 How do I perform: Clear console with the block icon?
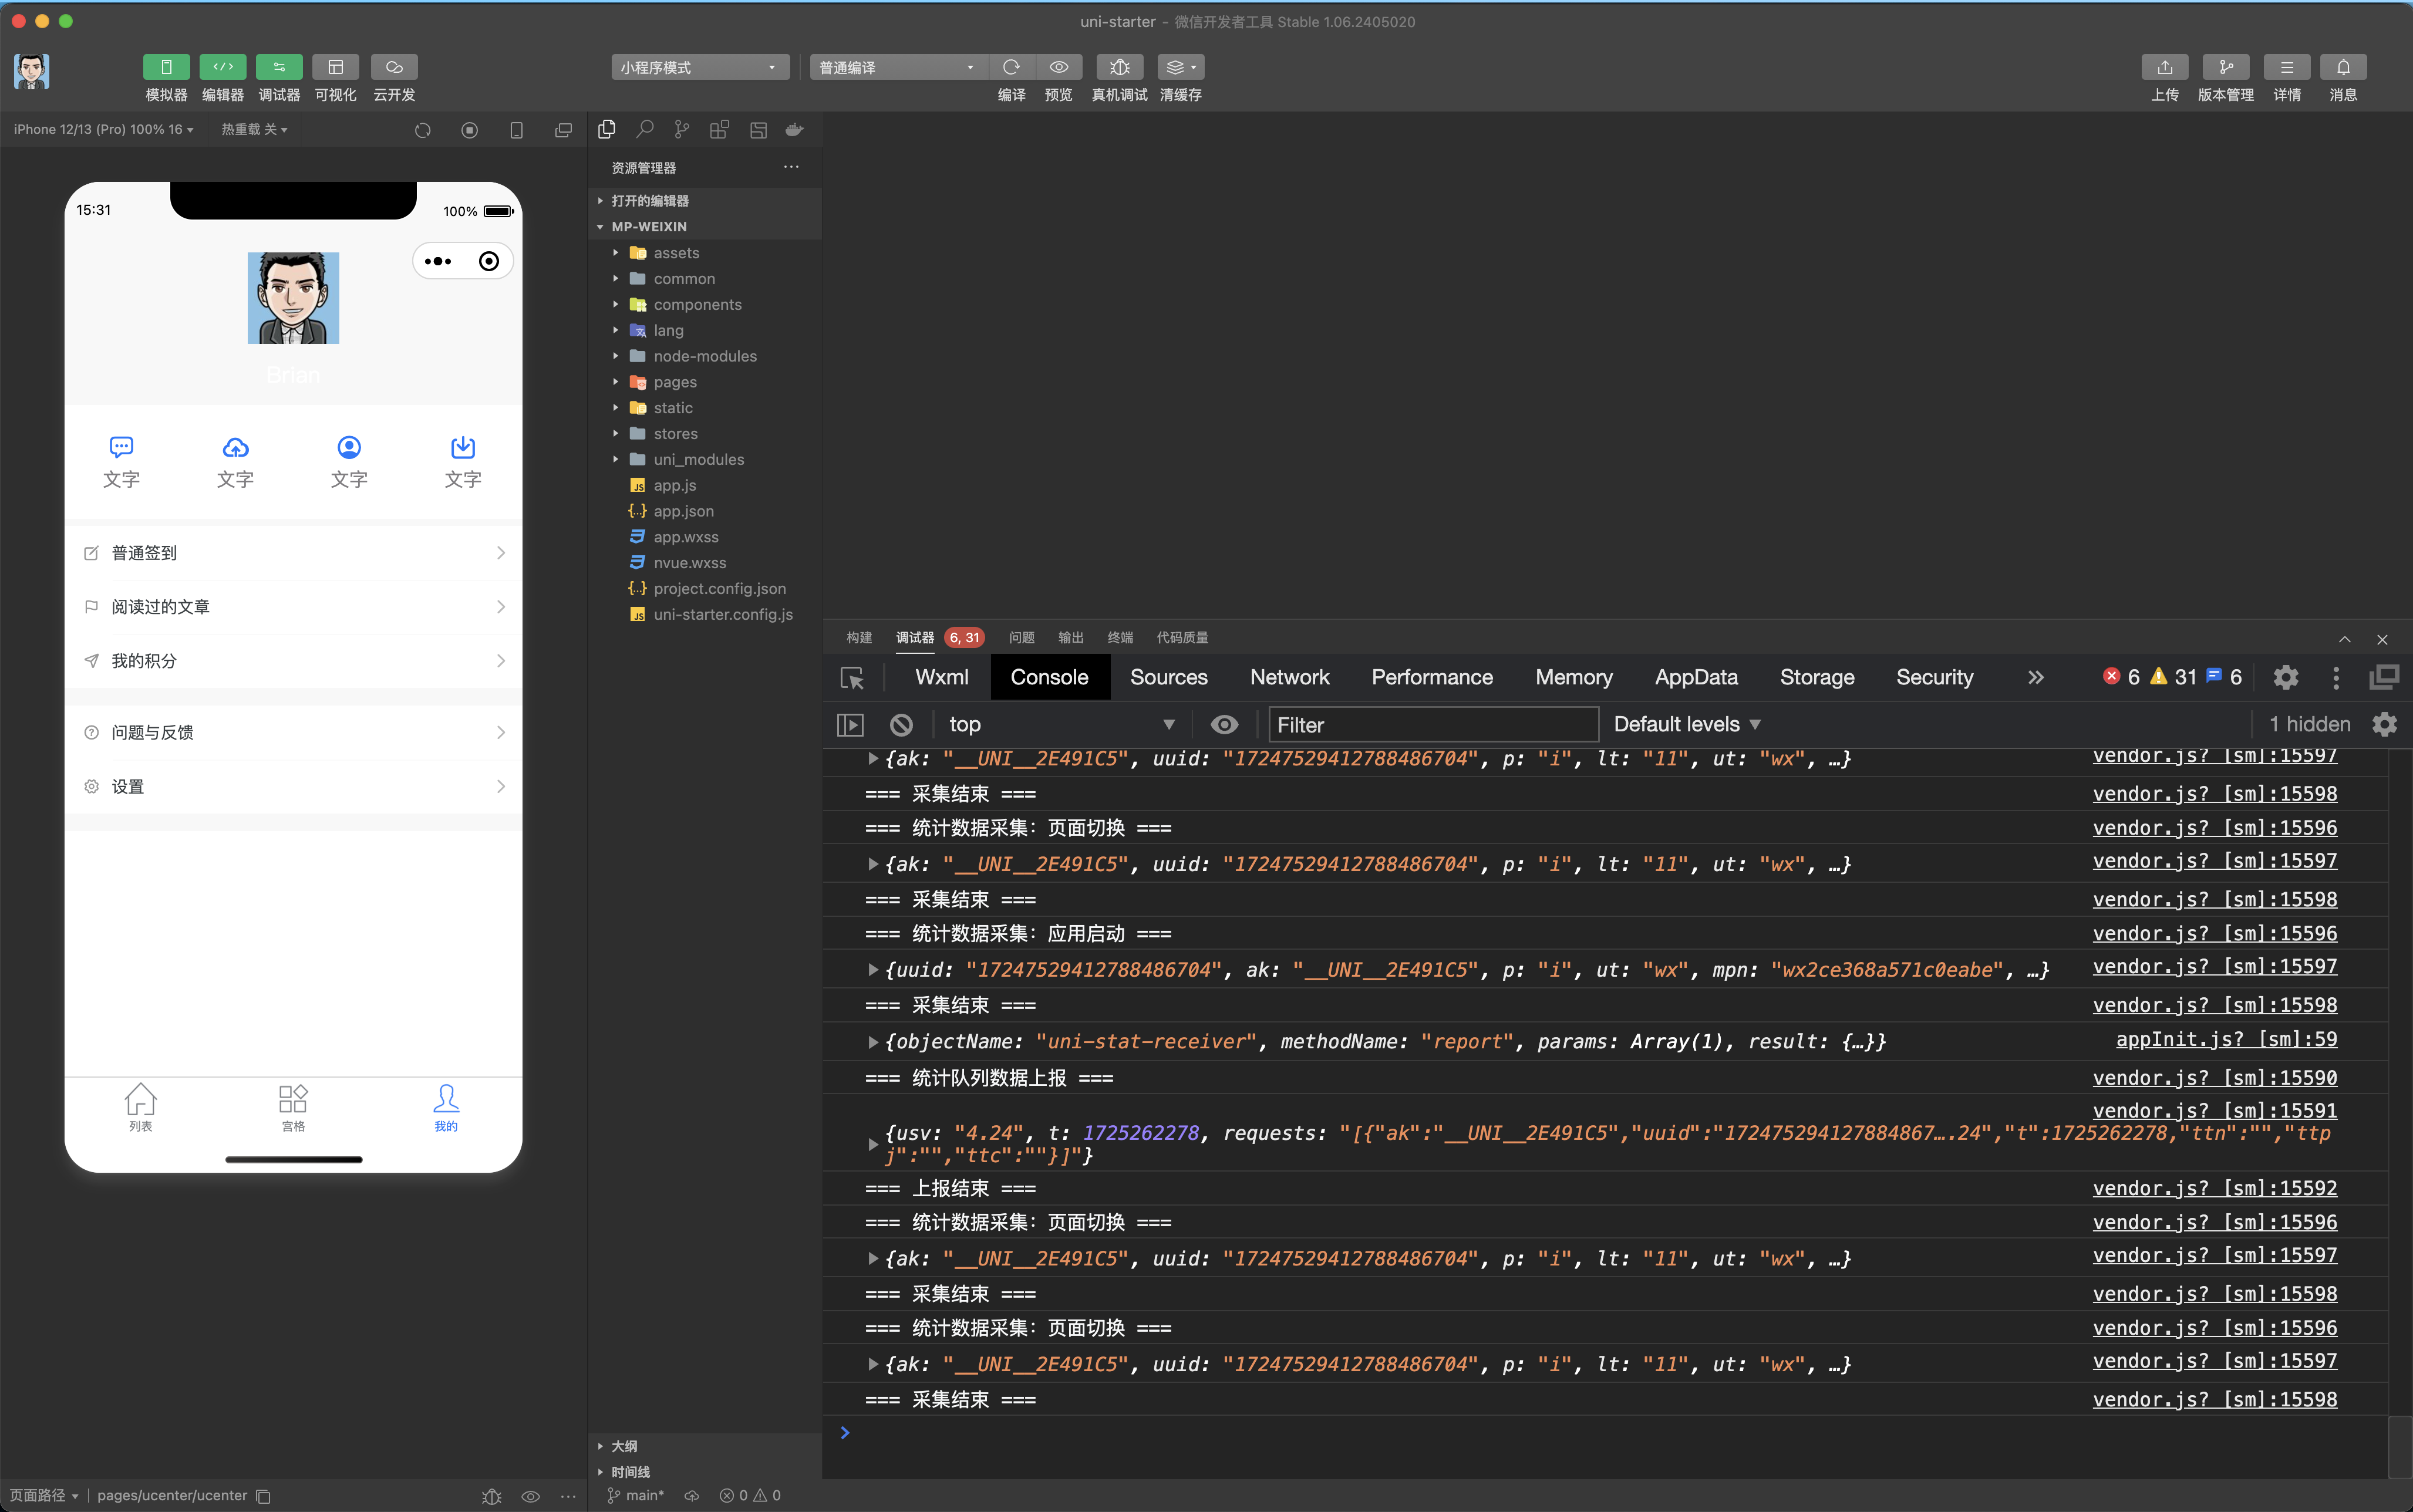tap(901, 724)
